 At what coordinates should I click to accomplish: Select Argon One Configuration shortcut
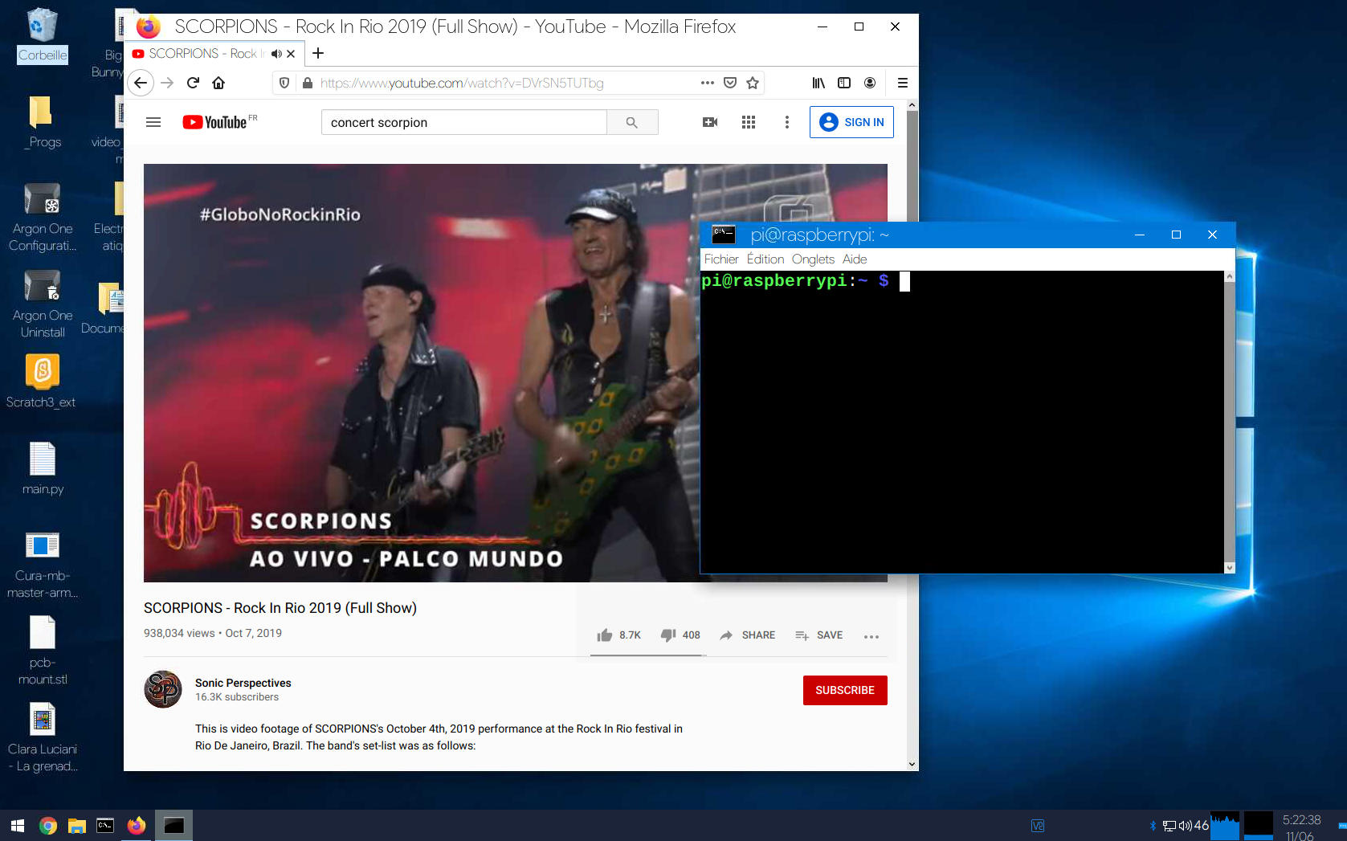coord(43,218)
